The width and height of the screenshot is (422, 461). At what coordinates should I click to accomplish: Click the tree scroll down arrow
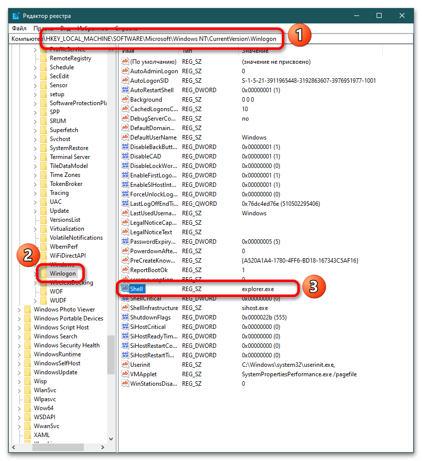coord(111,439)
